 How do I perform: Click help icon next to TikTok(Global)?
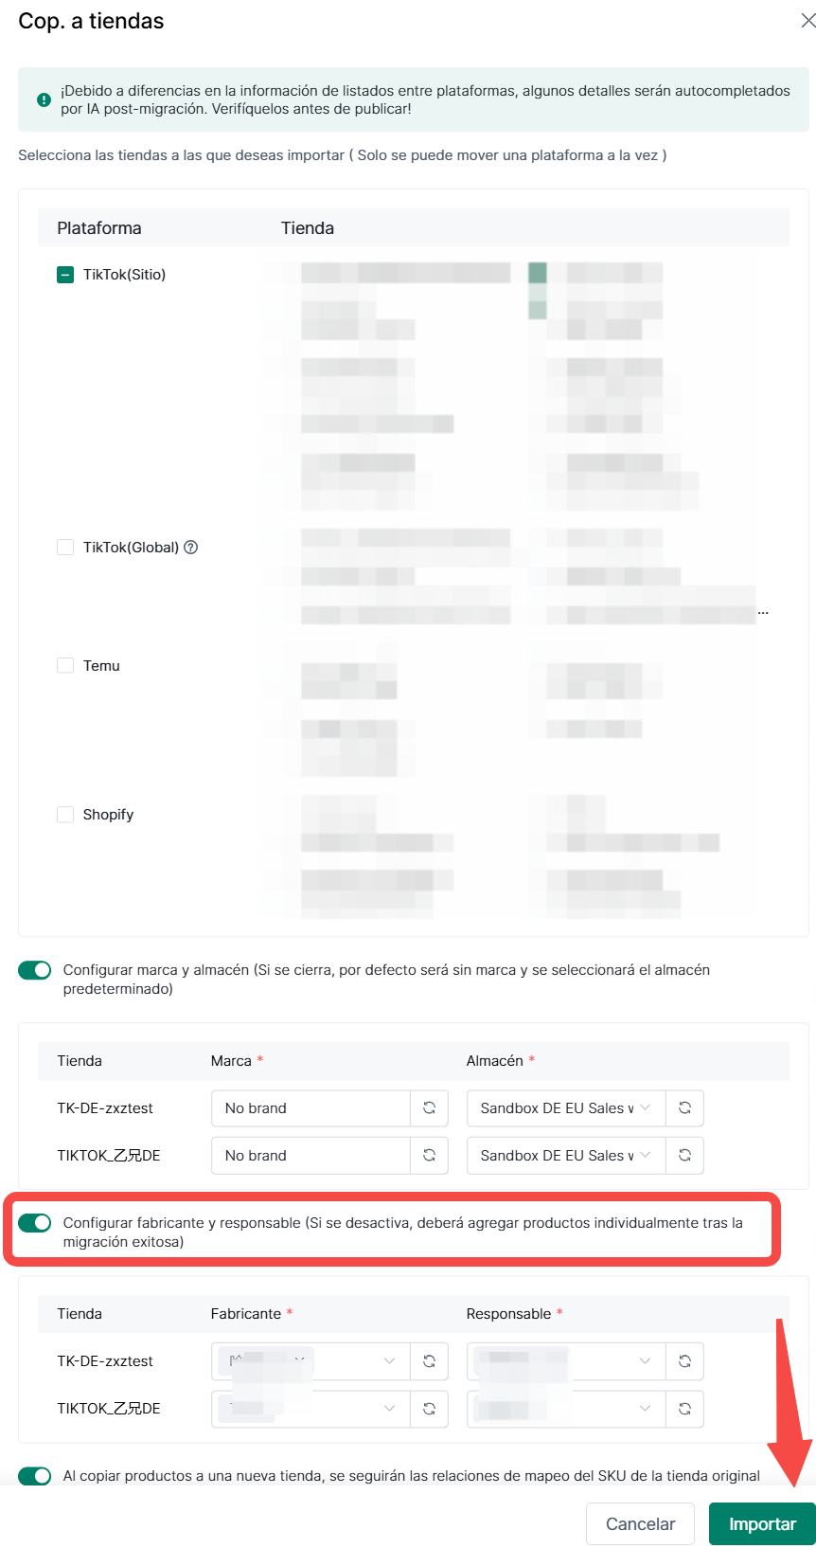[x=190, y=547]
